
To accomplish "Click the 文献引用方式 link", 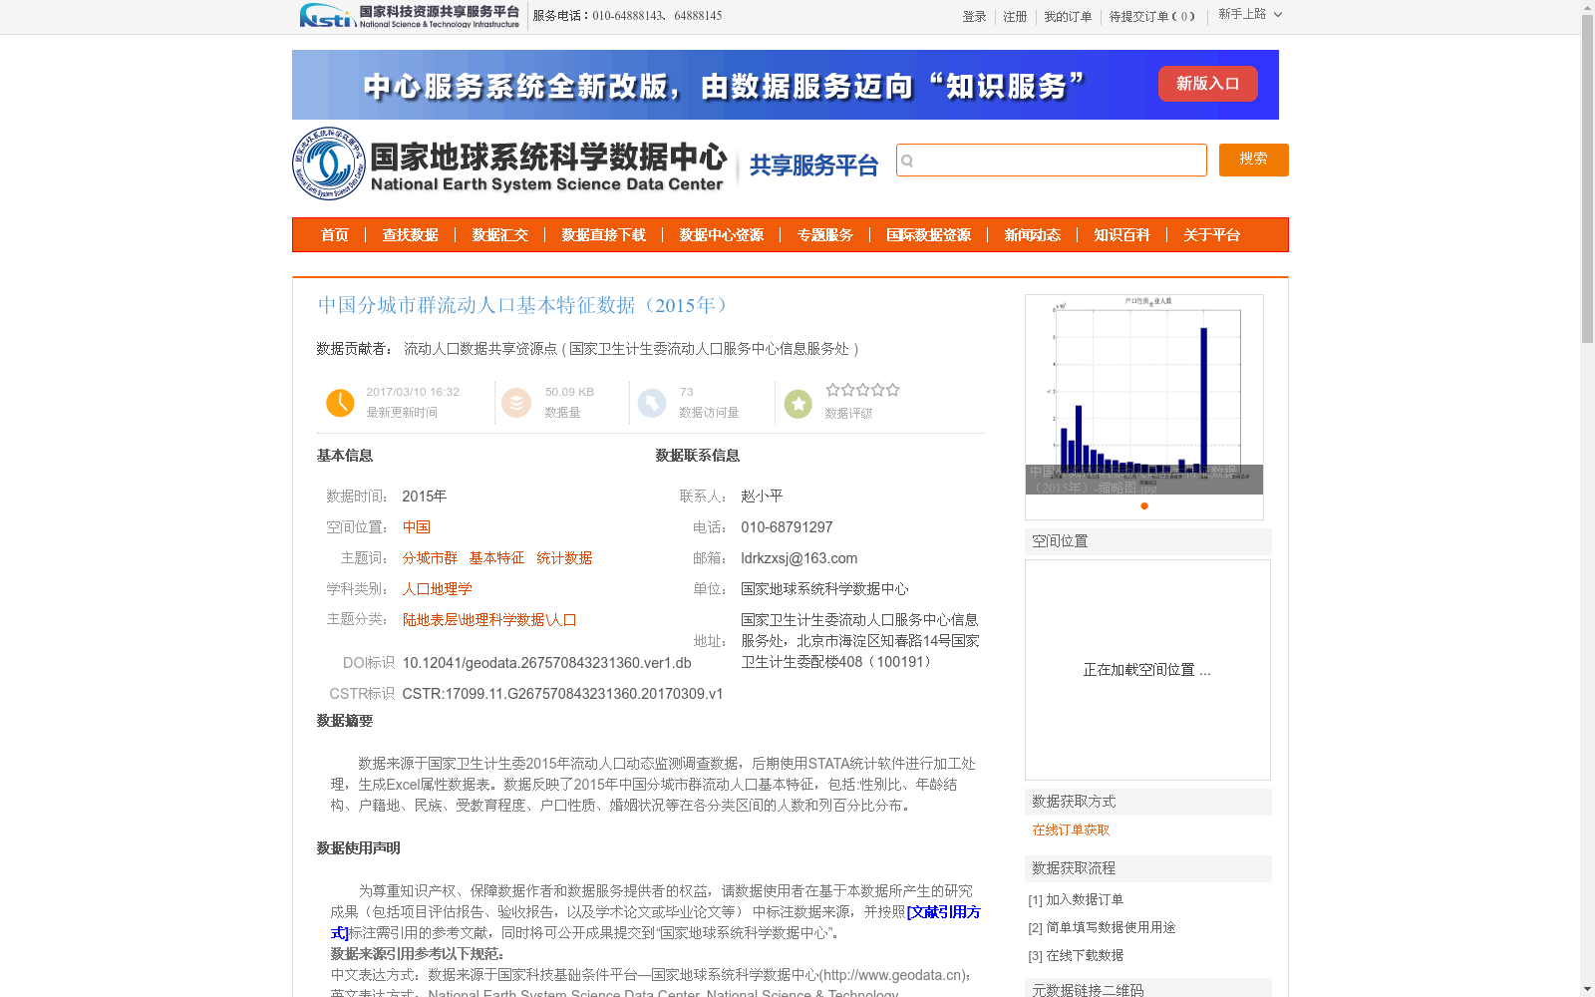I will (x=943, y=912).
